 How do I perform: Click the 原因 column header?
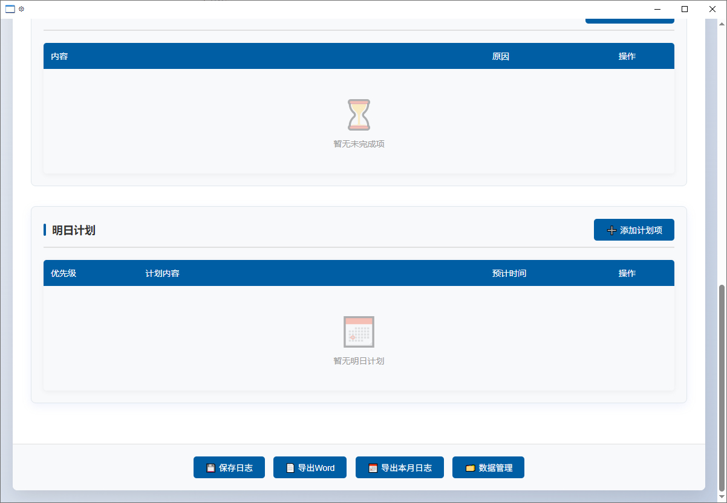point(501,56)
